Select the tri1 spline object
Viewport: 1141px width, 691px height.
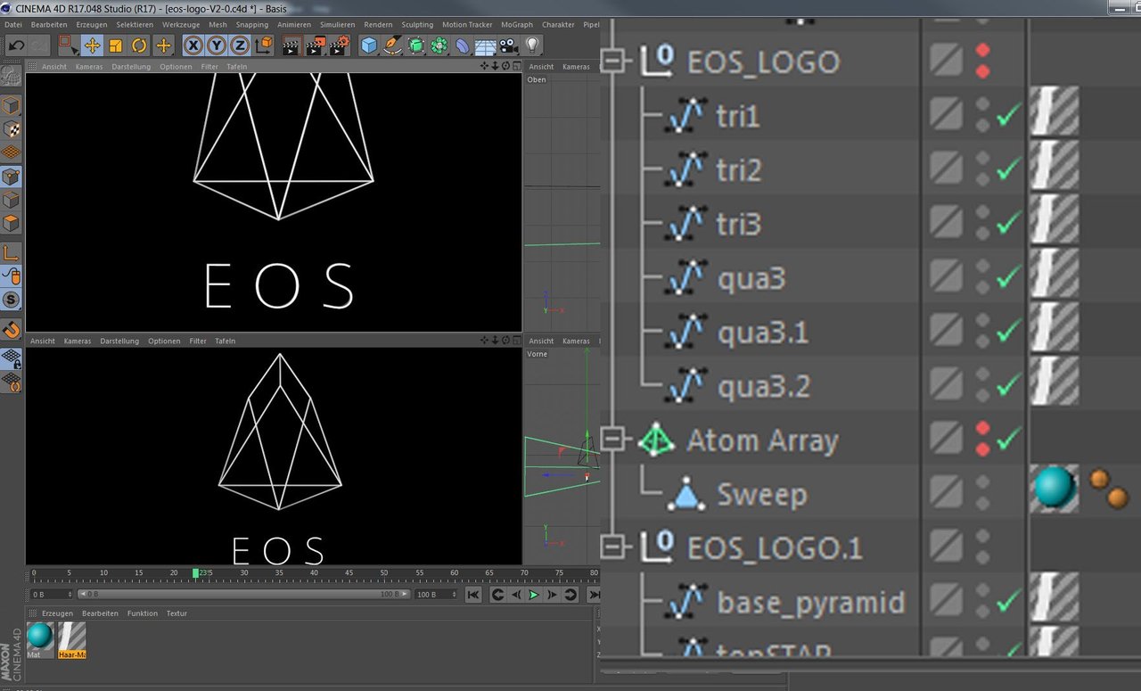[738, 116]
